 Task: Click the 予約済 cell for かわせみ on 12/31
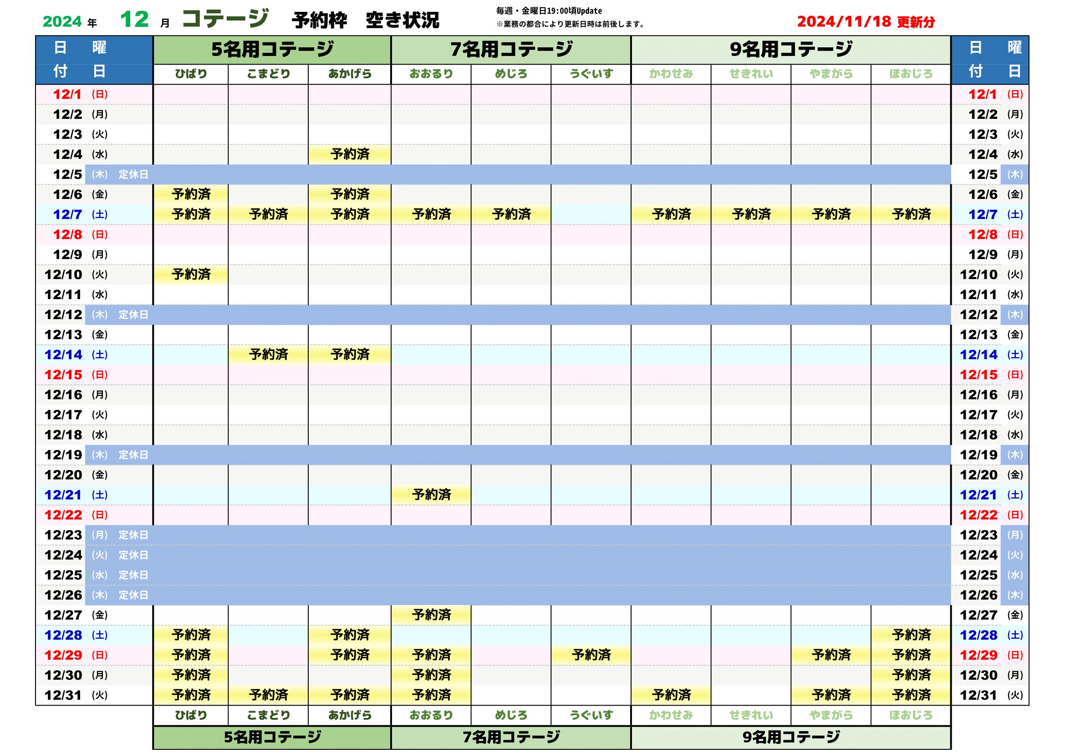pos(671,695)
